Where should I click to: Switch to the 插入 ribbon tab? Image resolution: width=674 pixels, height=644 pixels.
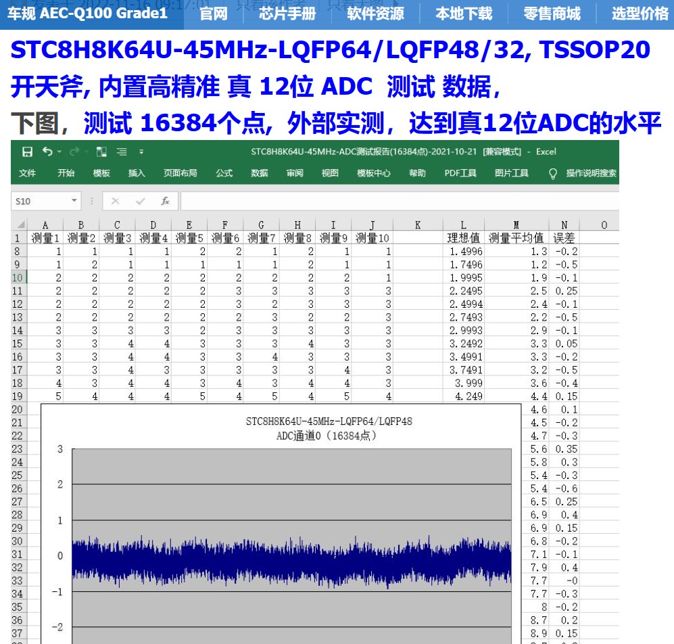tap(137, 173)
